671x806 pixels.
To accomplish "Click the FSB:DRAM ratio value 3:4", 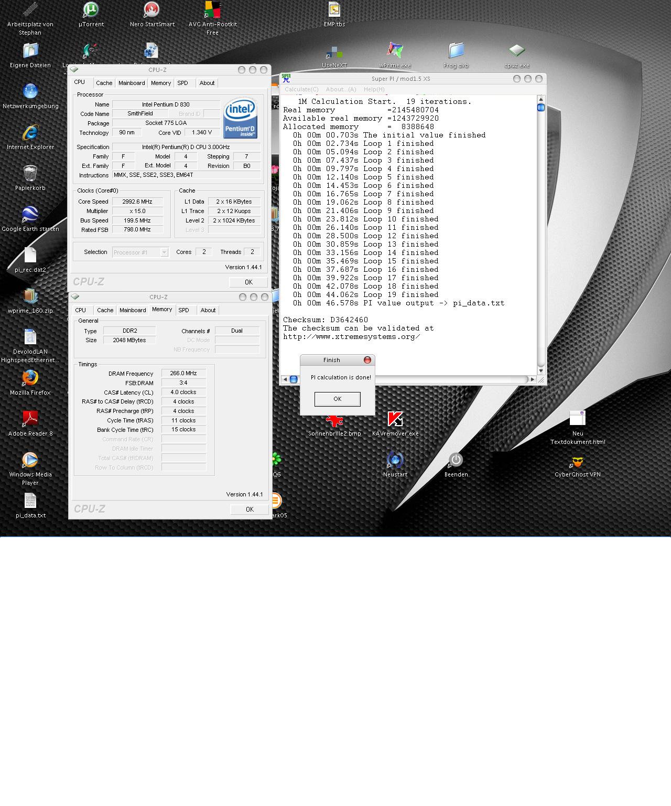I will tap(183, 383).
